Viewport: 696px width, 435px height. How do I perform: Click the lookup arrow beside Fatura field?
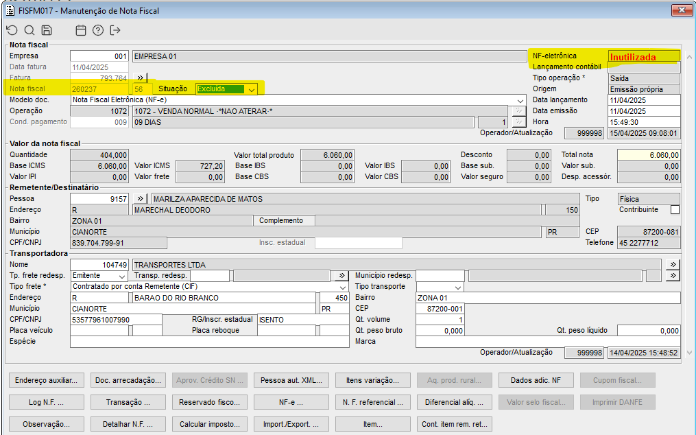(140, 78)
